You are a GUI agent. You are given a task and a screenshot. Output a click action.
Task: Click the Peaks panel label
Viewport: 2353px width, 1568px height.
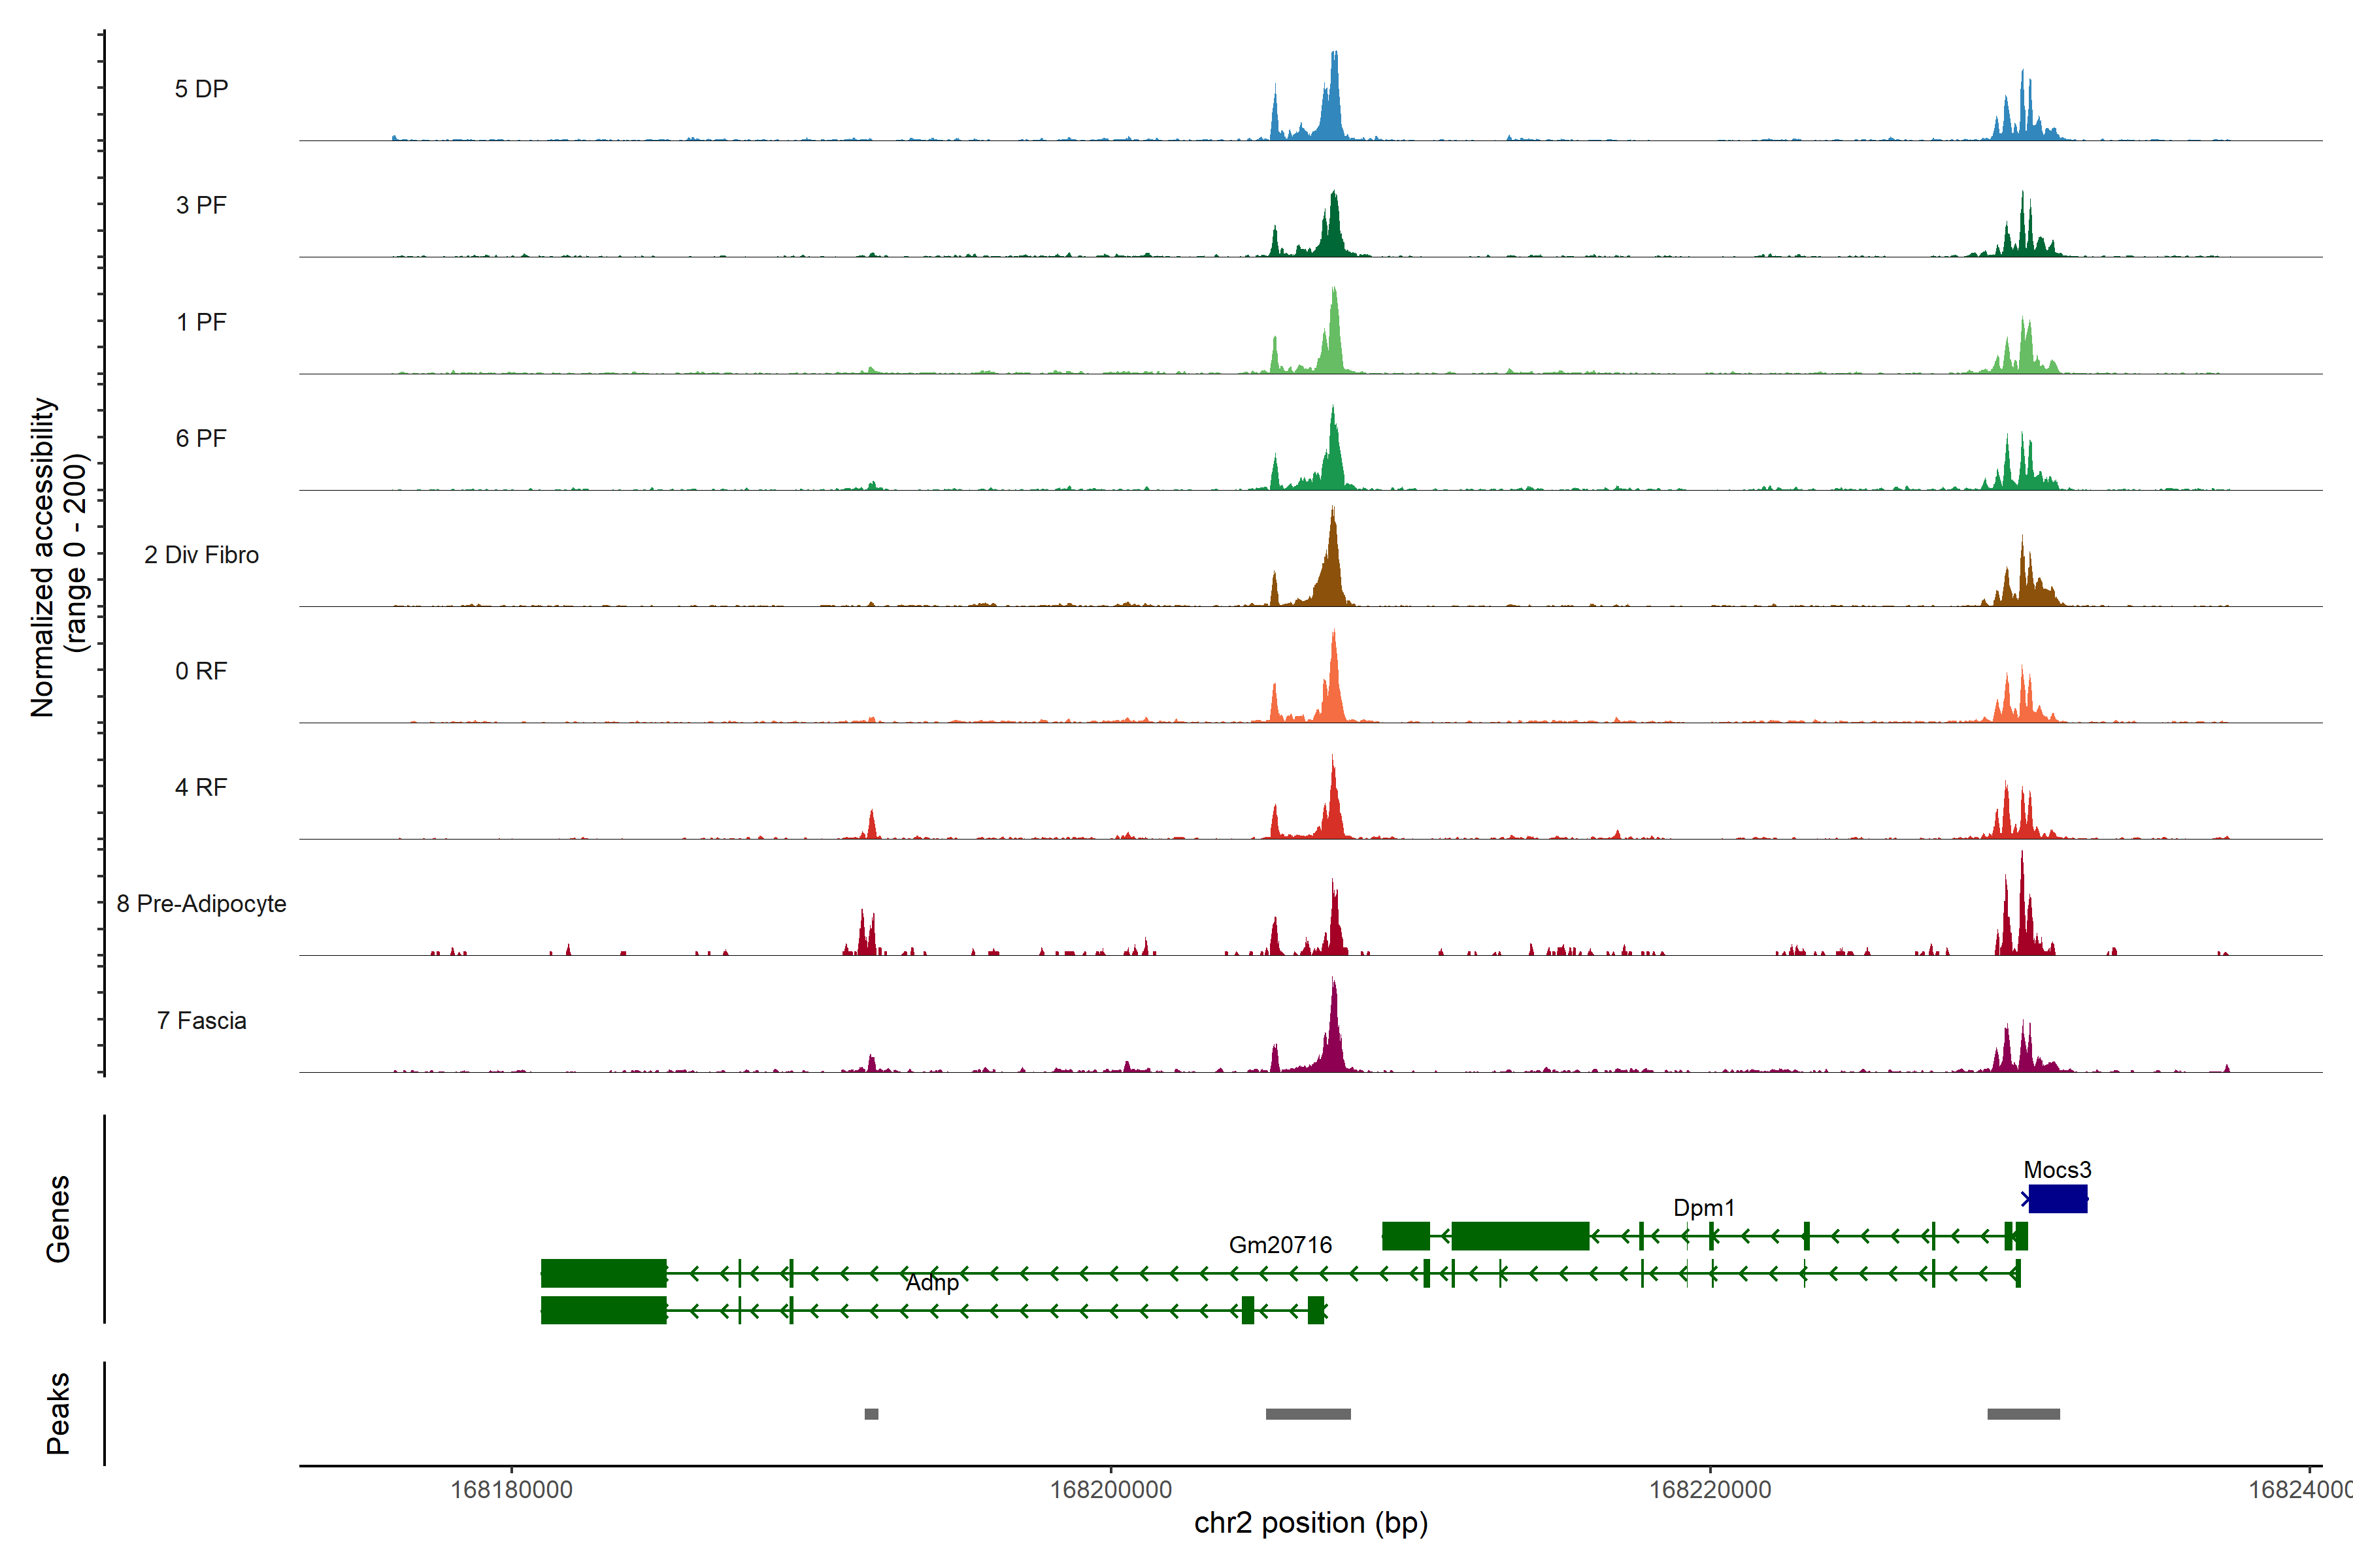58,1413
